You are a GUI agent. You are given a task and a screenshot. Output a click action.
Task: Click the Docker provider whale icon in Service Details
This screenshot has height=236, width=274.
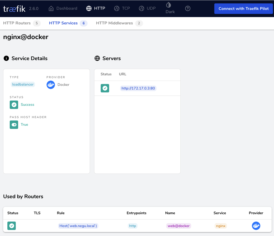[x=50, y=85]
